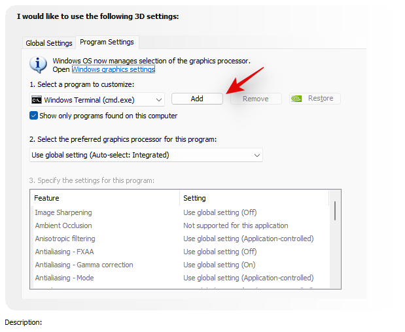Click the NVIDIA logo on Restore button

pos(296,99)
